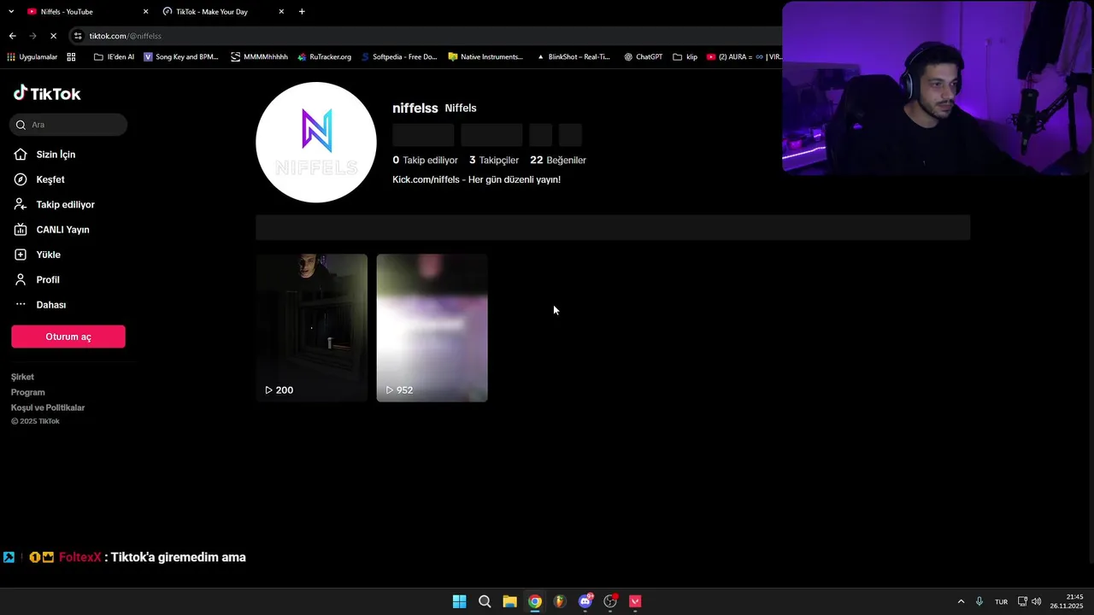Screen dimensions: 1094x615
Task: Click the 3 Takipçiler followers count
Action: coord(494,160)
